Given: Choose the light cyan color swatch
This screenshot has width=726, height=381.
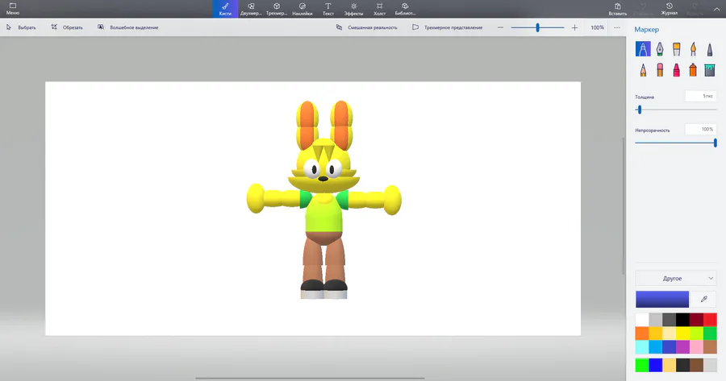Looking at the screenshot, I should tap(642, 346).
